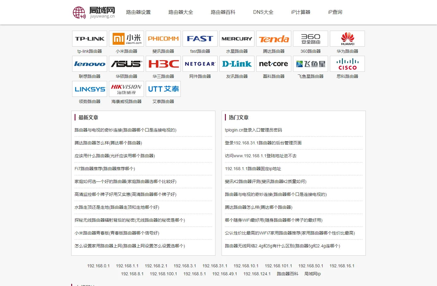Viewport: 437px width, 286px height.
Task: Click the 局域网ip footer link
Action: click(x=313, y=274)
